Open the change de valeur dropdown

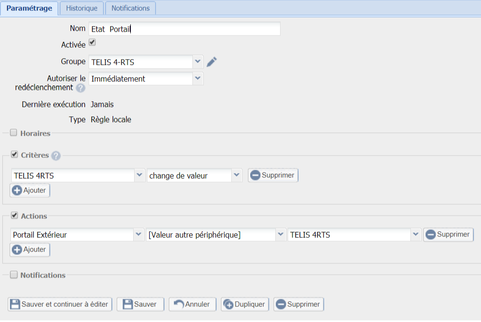pyautogui.click(x=236, y=175)
